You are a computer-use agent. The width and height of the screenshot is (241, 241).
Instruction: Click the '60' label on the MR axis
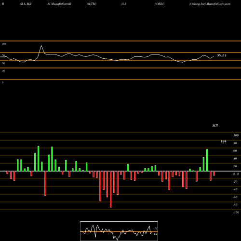coord(235,151)
